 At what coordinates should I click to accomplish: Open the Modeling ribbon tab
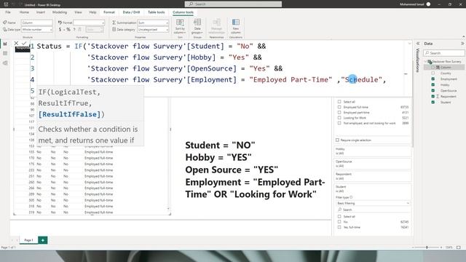60,12
